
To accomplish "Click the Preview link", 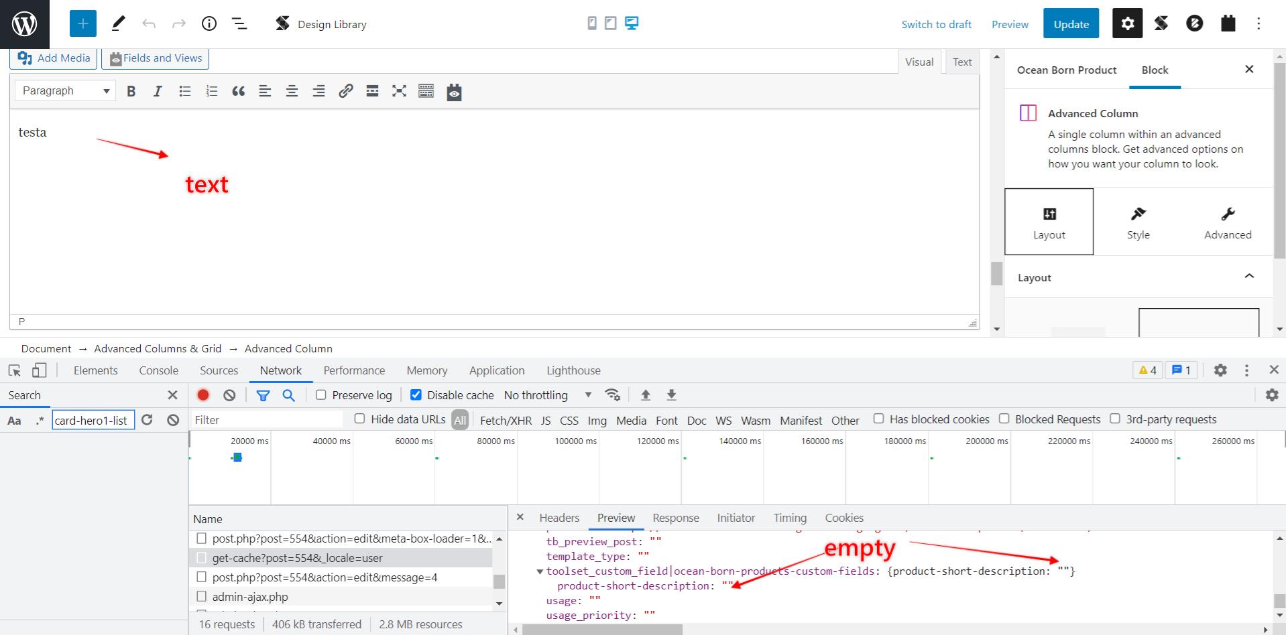I will coord(1010,24).
